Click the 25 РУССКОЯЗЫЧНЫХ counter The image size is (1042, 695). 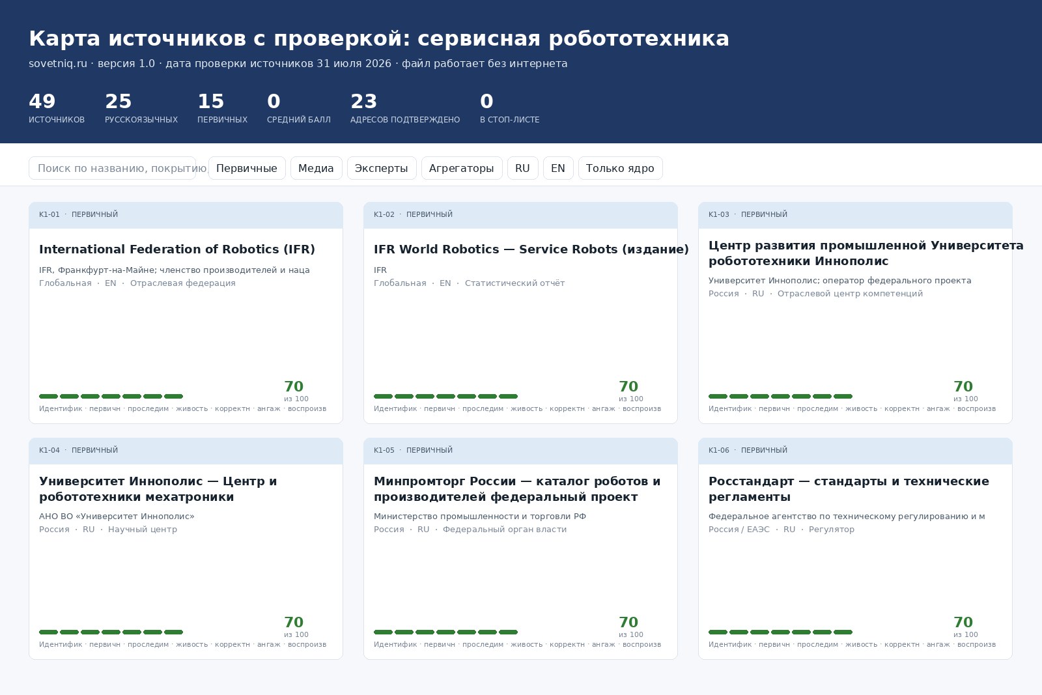141,108
